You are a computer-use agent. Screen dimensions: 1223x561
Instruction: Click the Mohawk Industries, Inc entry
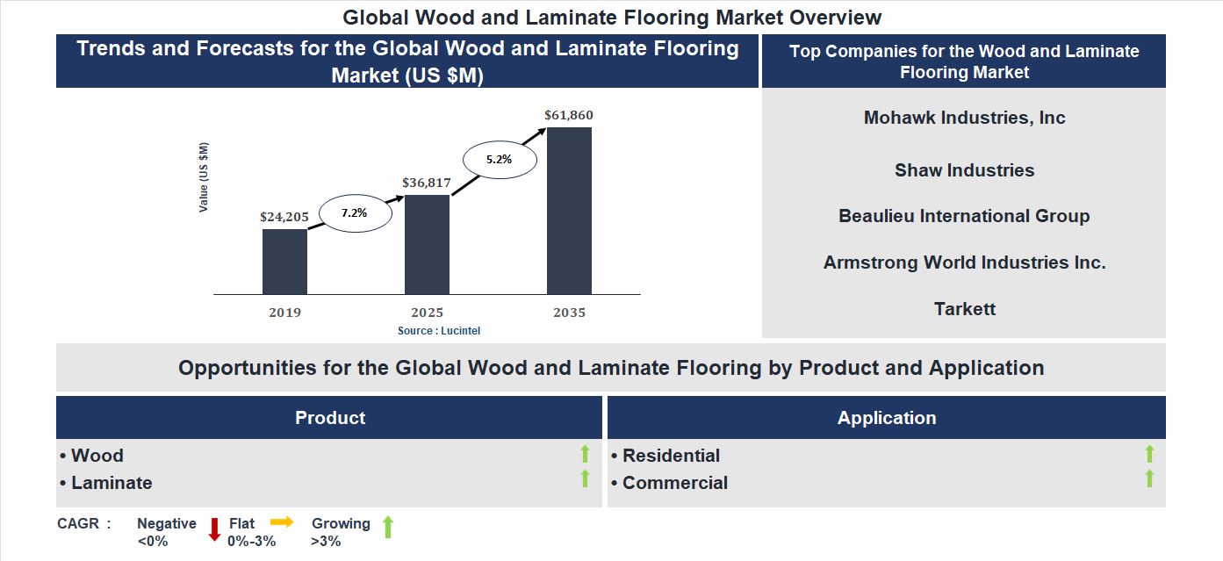click(964, 117)
